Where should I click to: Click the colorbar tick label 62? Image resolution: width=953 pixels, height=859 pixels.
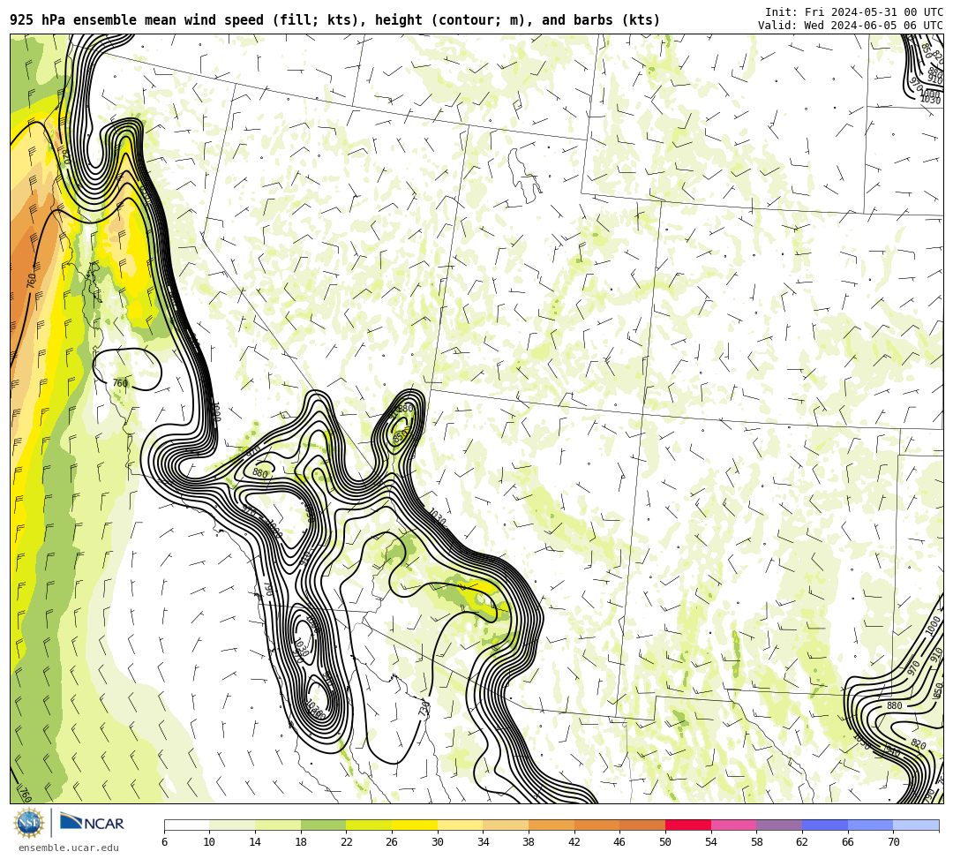pos(802,842)
